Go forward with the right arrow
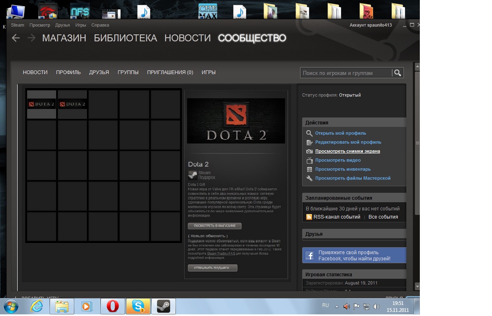 pos(32,38)
